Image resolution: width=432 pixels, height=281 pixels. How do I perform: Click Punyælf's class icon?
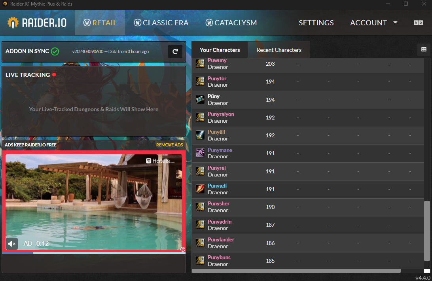[200, 189]
